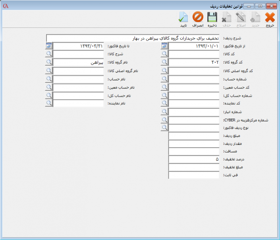Click the magnifier beside شماره مرکز هزینه CYBER
Screen dimensions: 280x240
coord(165,119)
